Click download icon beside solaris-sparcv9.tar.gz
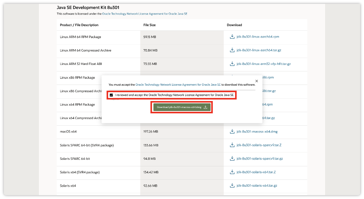This screenshot has width=364, height=199. (232, 158)
